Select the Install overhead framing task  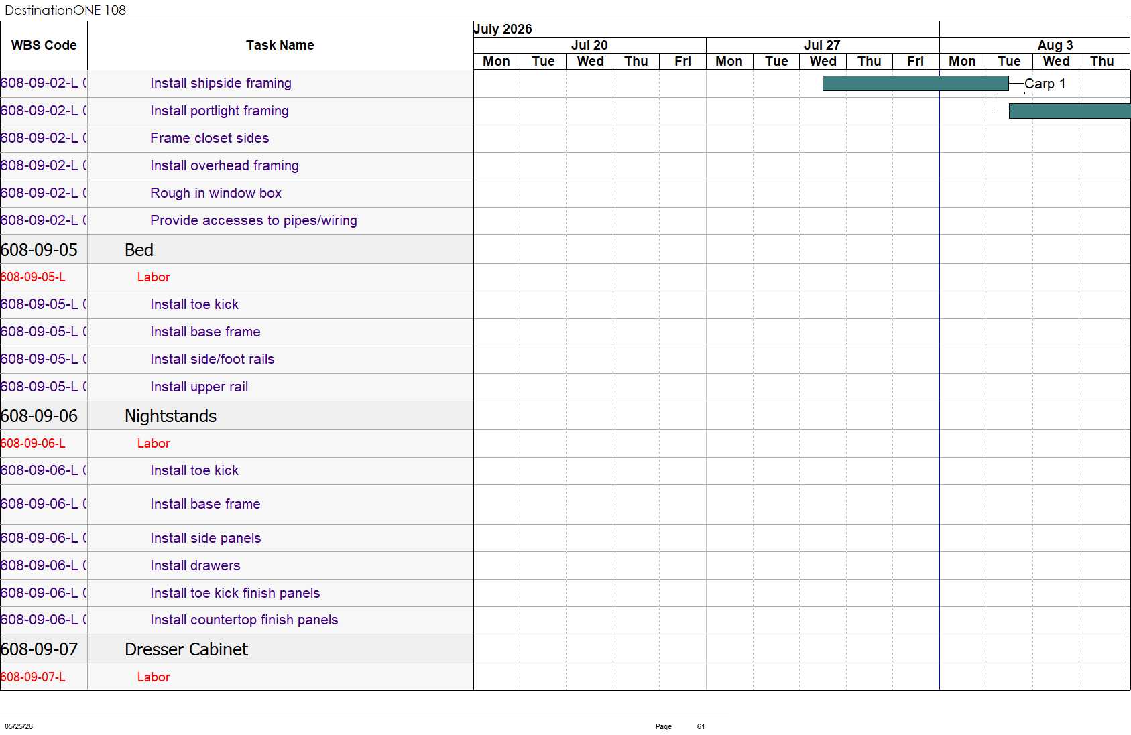pyautogui.click(x=224, y=166)
